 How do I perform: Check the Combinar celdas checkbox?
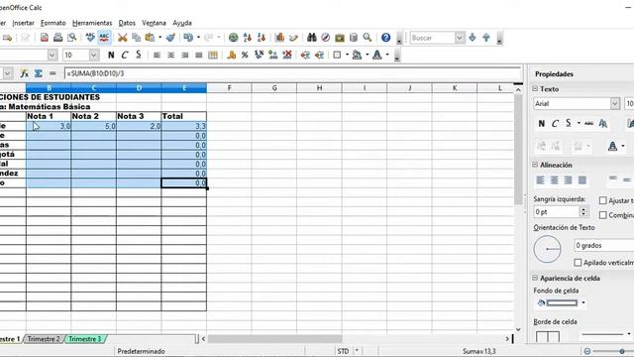point(603,215)
